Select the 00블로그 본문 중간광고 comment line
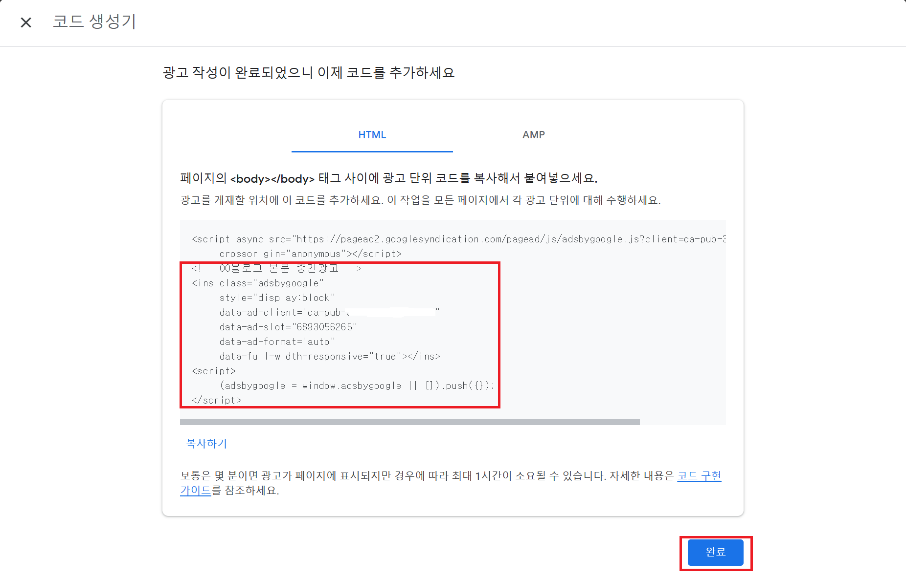 (x=275, y=268)
